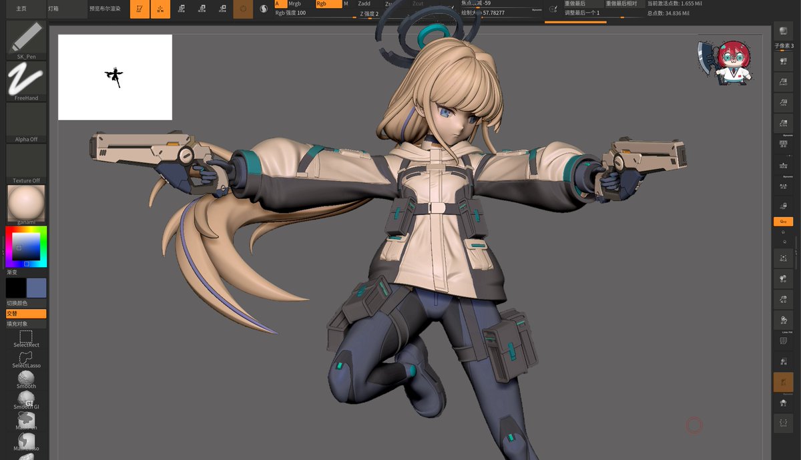Select the black secondary color swatch
This screenshot has width=801, height=460.
(x=15, y=288)
